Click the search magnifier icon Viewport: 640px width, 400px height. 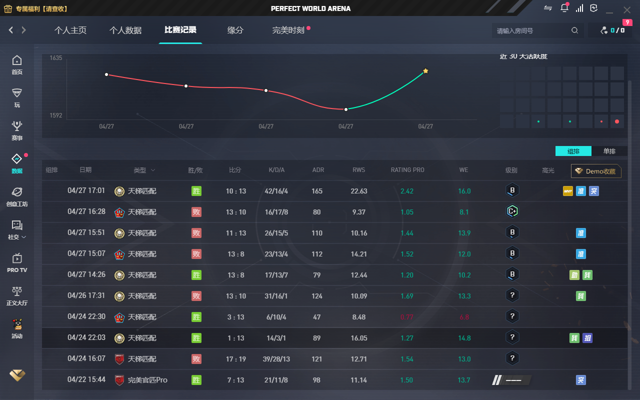[574, 30]
